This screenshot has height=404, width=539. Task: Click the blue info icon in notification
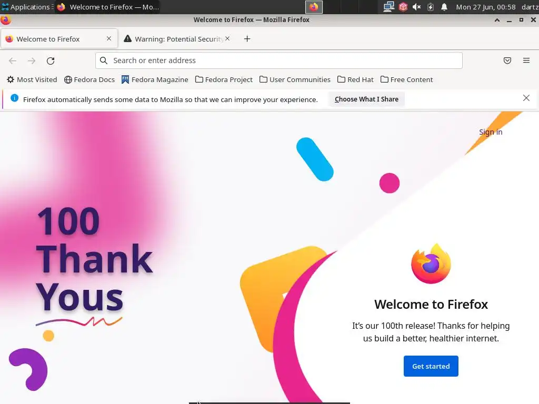14,98
